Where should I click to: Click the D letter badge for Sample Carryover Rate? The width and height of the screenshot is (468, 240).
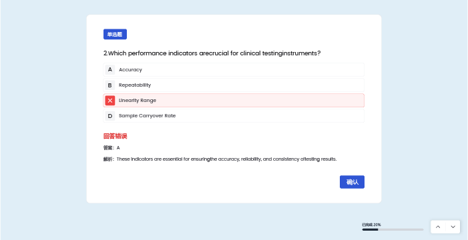[x=110, y=116]
